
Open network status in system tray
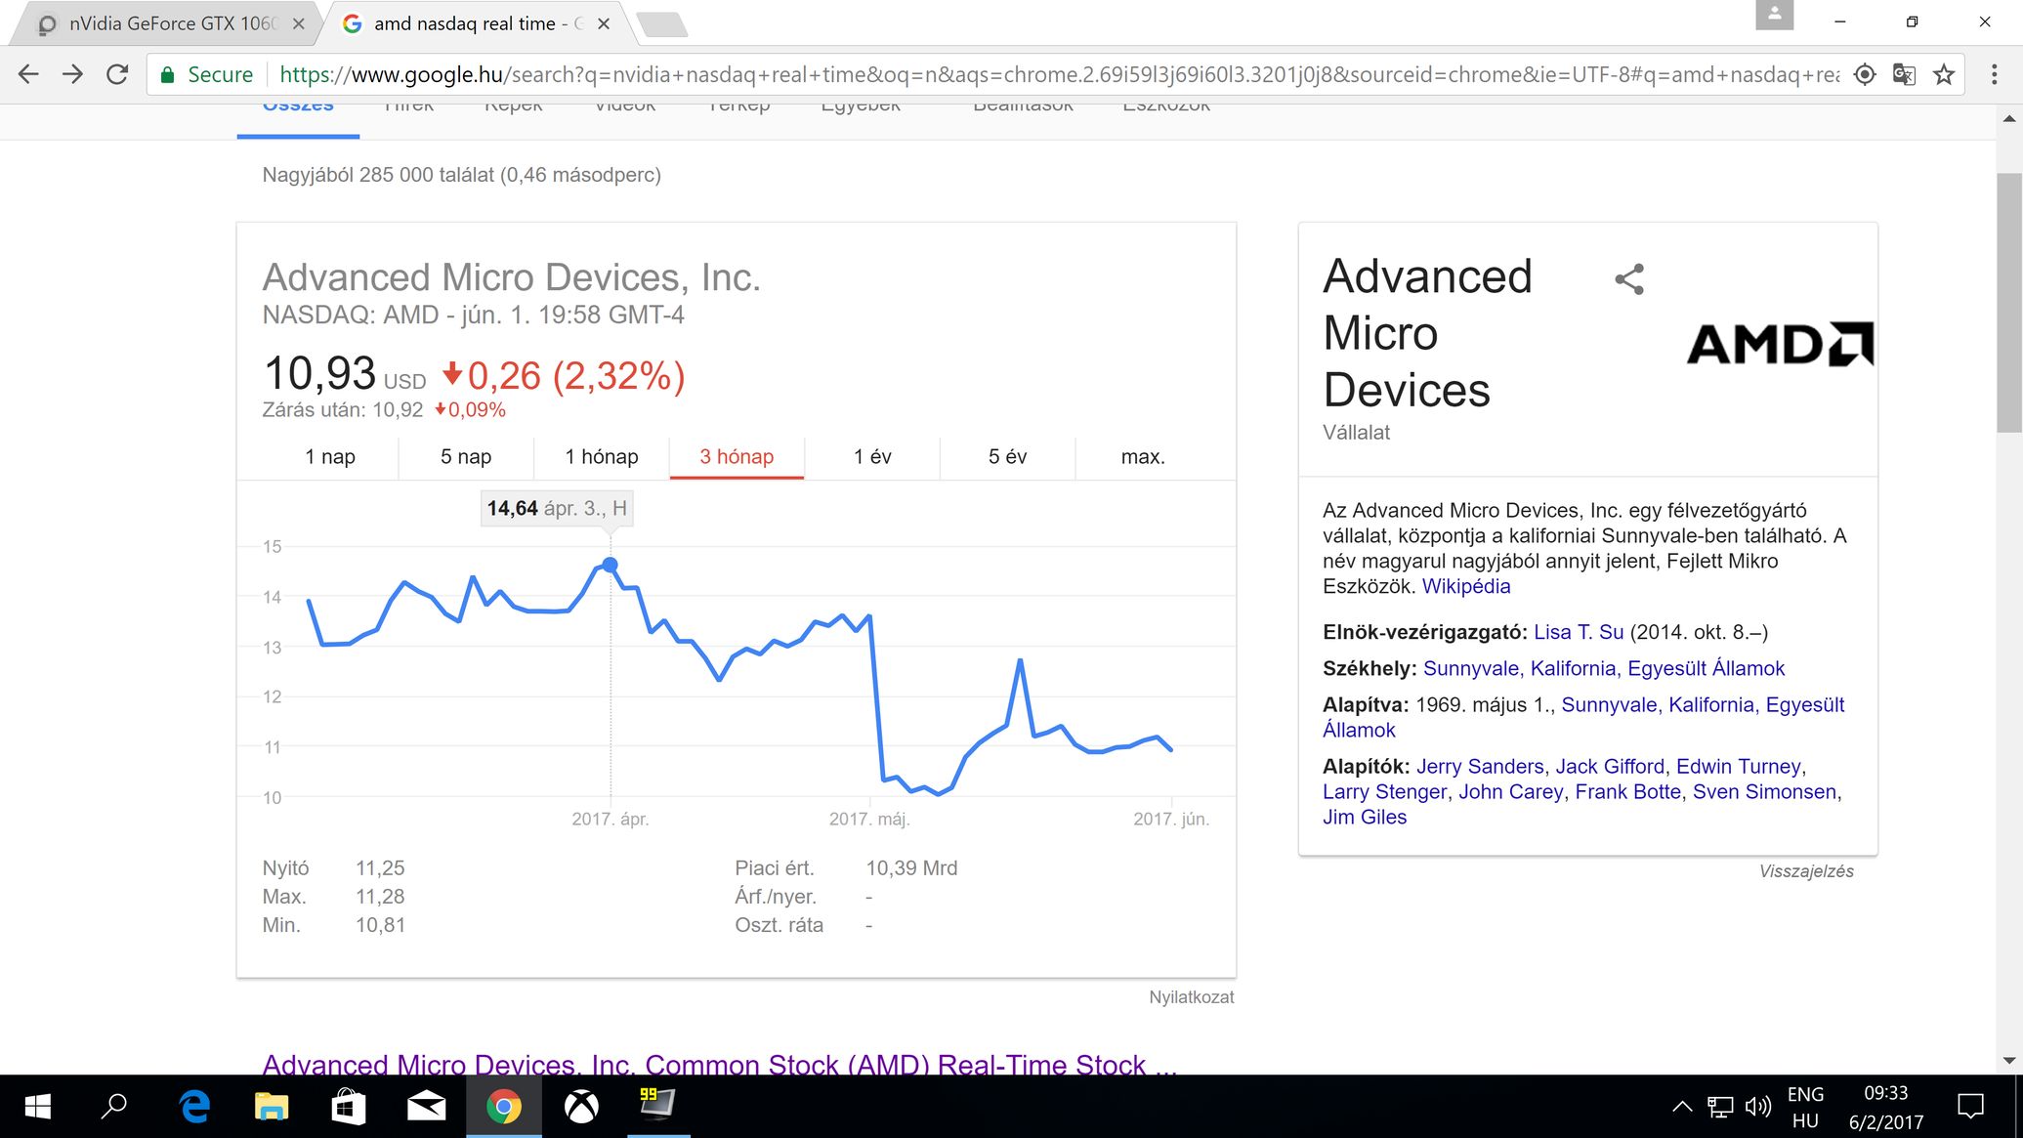(x=1720, y=1107)
